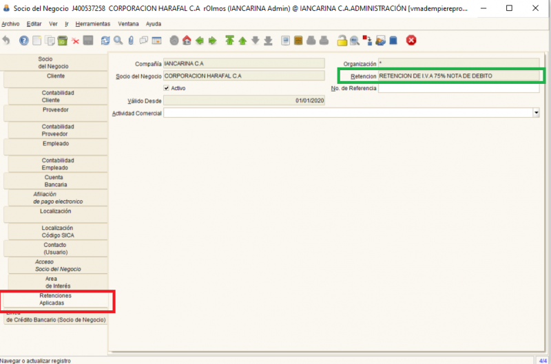
Task: Open the Herramientas menu
Action: coord(92,23)
